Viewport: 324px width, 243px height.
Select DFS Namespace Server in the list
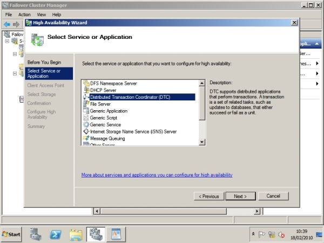click(113, 84)
